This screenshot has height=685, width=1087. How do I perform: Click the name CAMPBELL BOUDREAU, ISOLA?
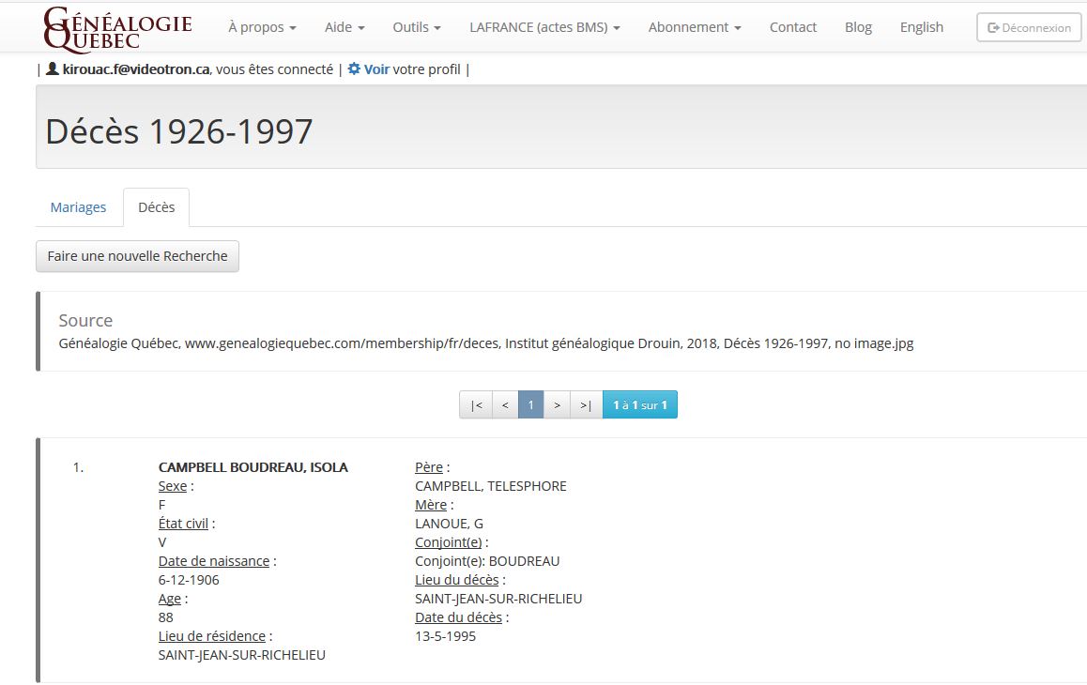click(x=253, y=467)
